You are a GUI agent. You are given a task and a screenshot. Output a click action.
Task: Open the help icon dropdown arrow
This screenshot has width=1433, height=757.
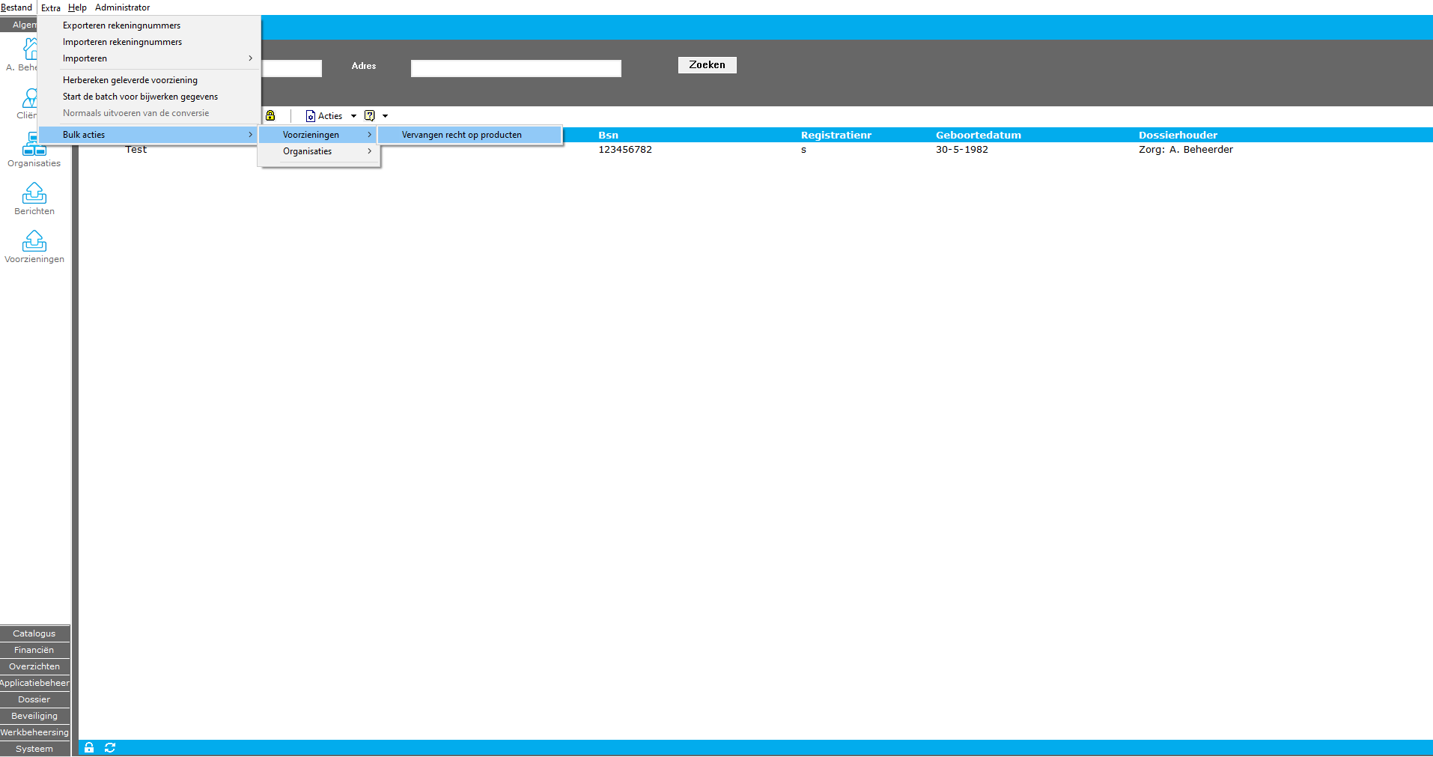[x=385, y=116]
